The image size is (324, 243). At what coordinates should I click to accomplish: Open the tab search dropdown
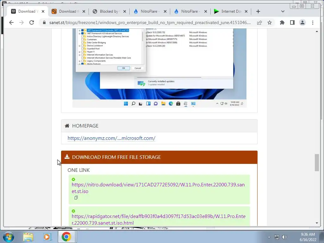pyautogui.click(x=283, y=12)
